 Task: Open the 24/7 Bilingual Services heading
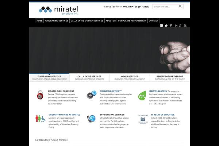(x=112, y=115)
